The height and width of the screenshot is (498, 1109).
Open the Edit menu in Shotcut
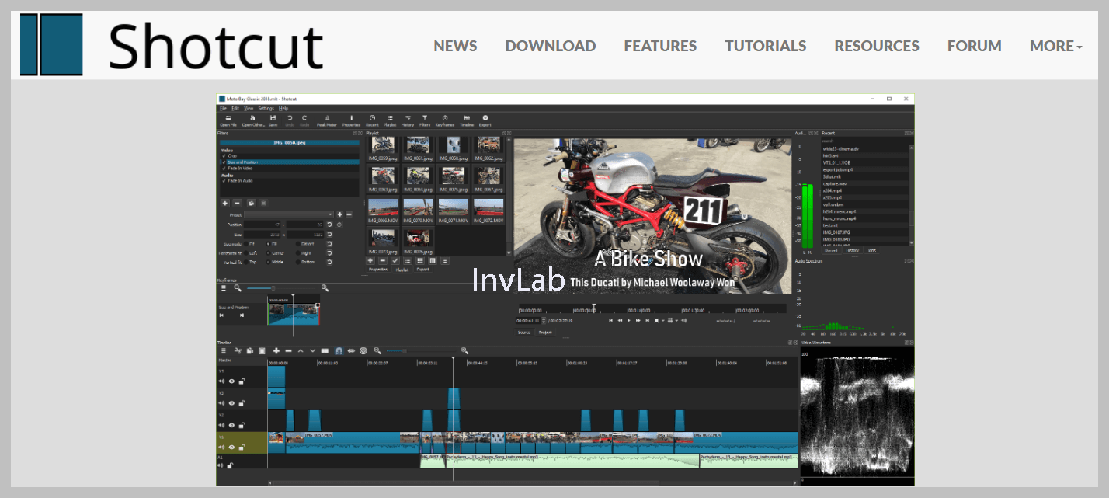click(x=235, y=108)
